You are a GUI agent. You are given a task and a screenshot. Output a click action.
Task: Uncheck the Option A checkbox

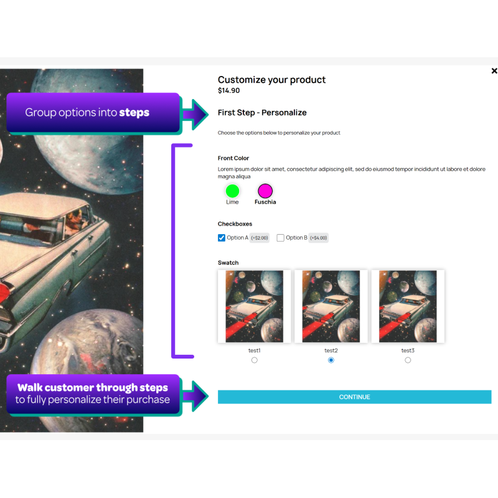(x=222, y=238)
